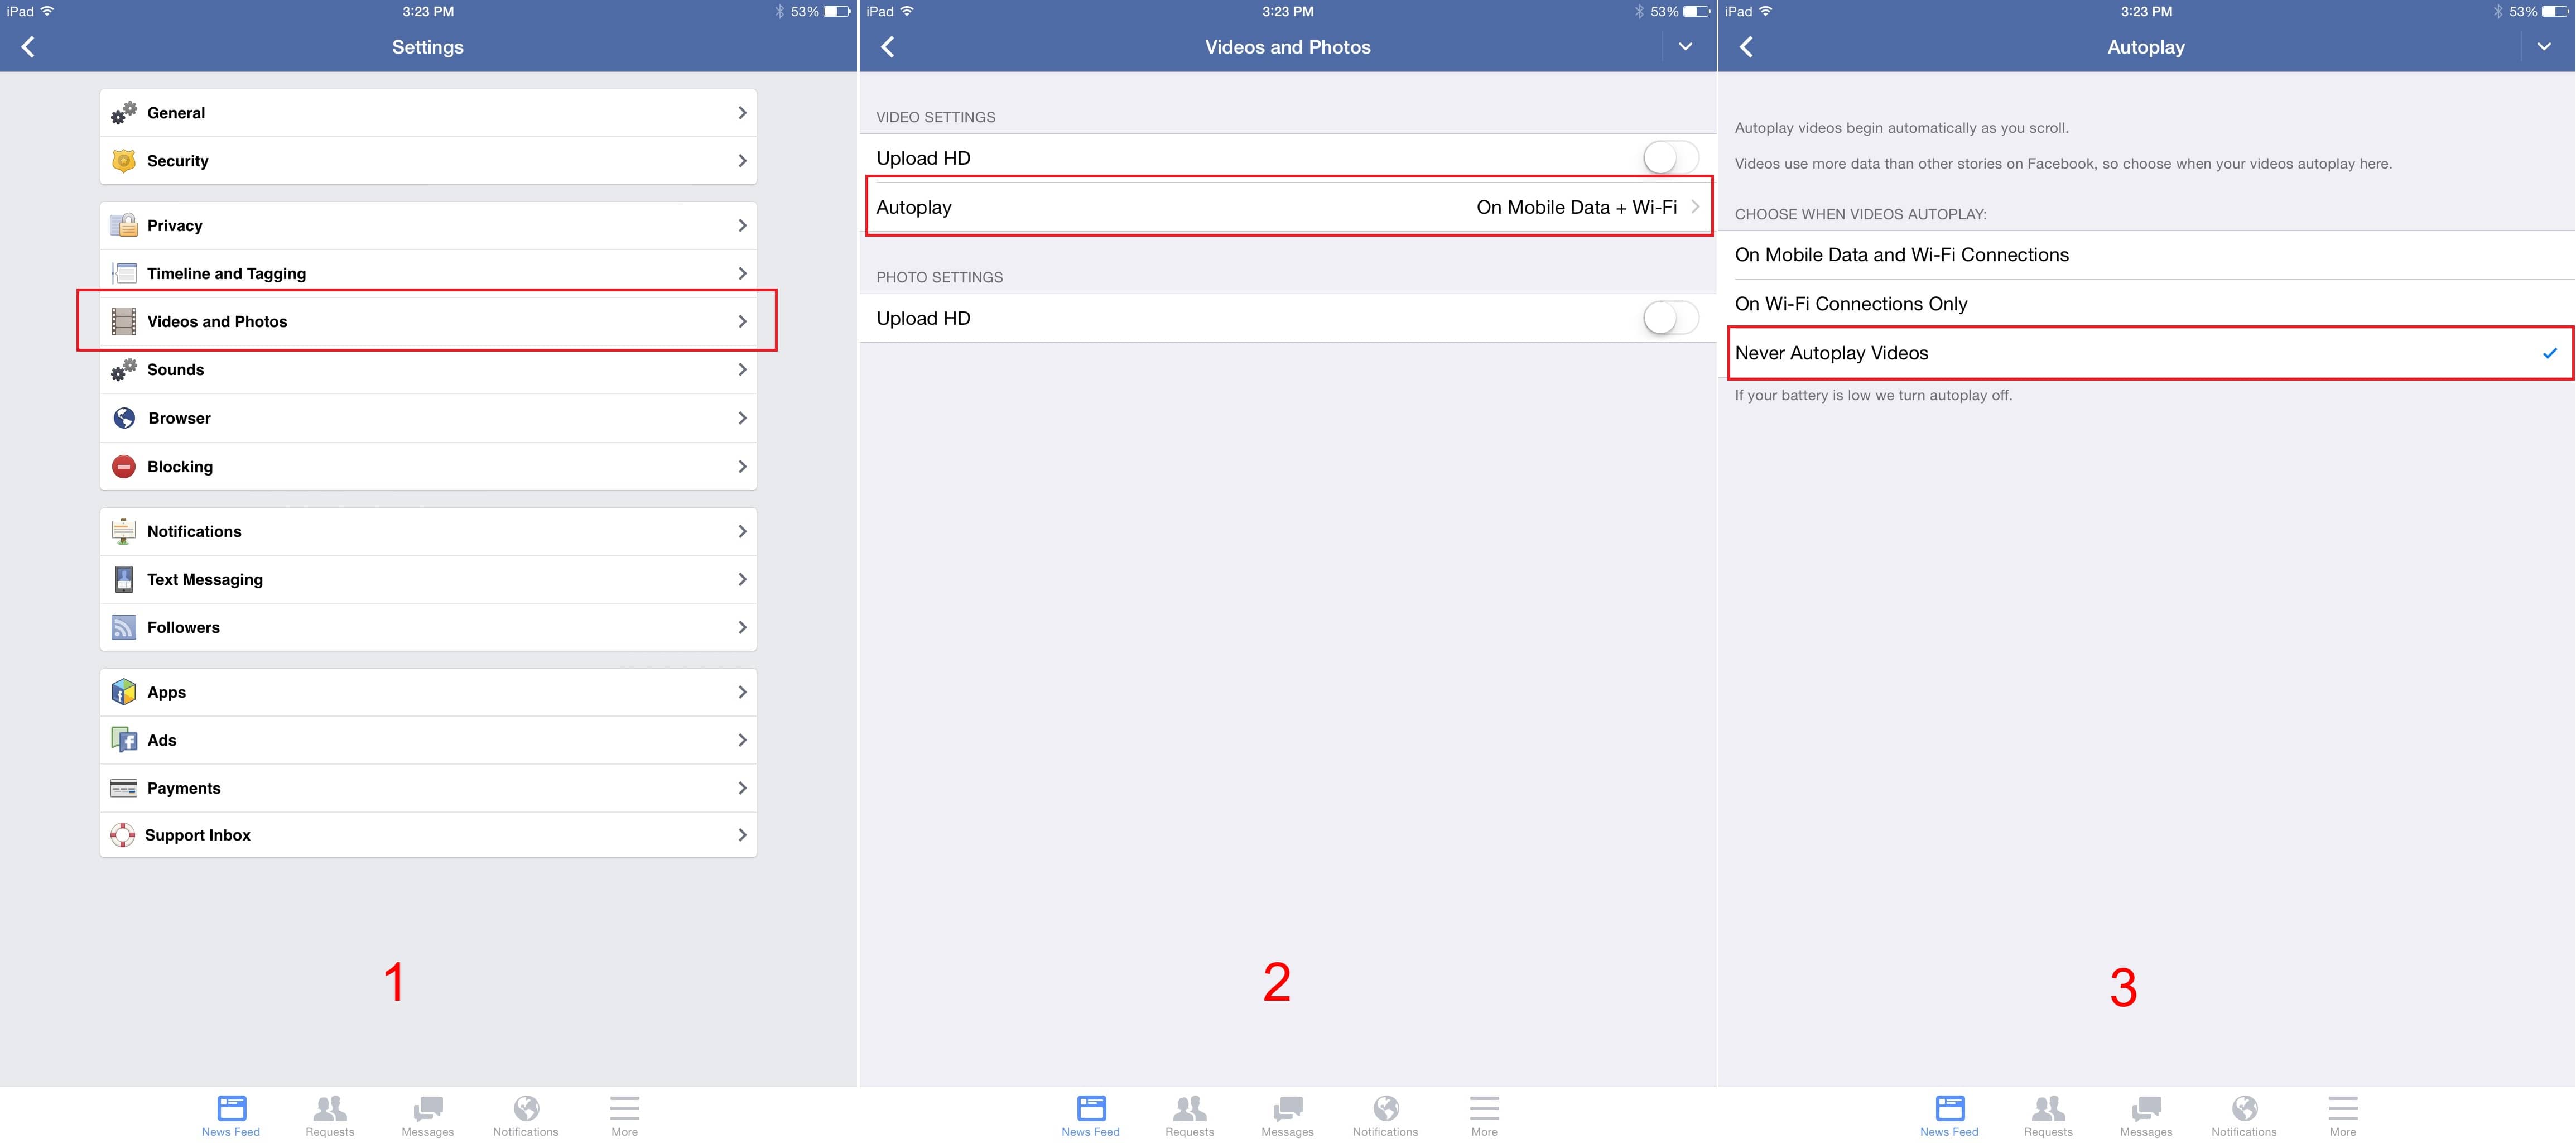Open Notifications tab in Autoplay screen
The image size is (2576, 1143).
[2244, 1115]
